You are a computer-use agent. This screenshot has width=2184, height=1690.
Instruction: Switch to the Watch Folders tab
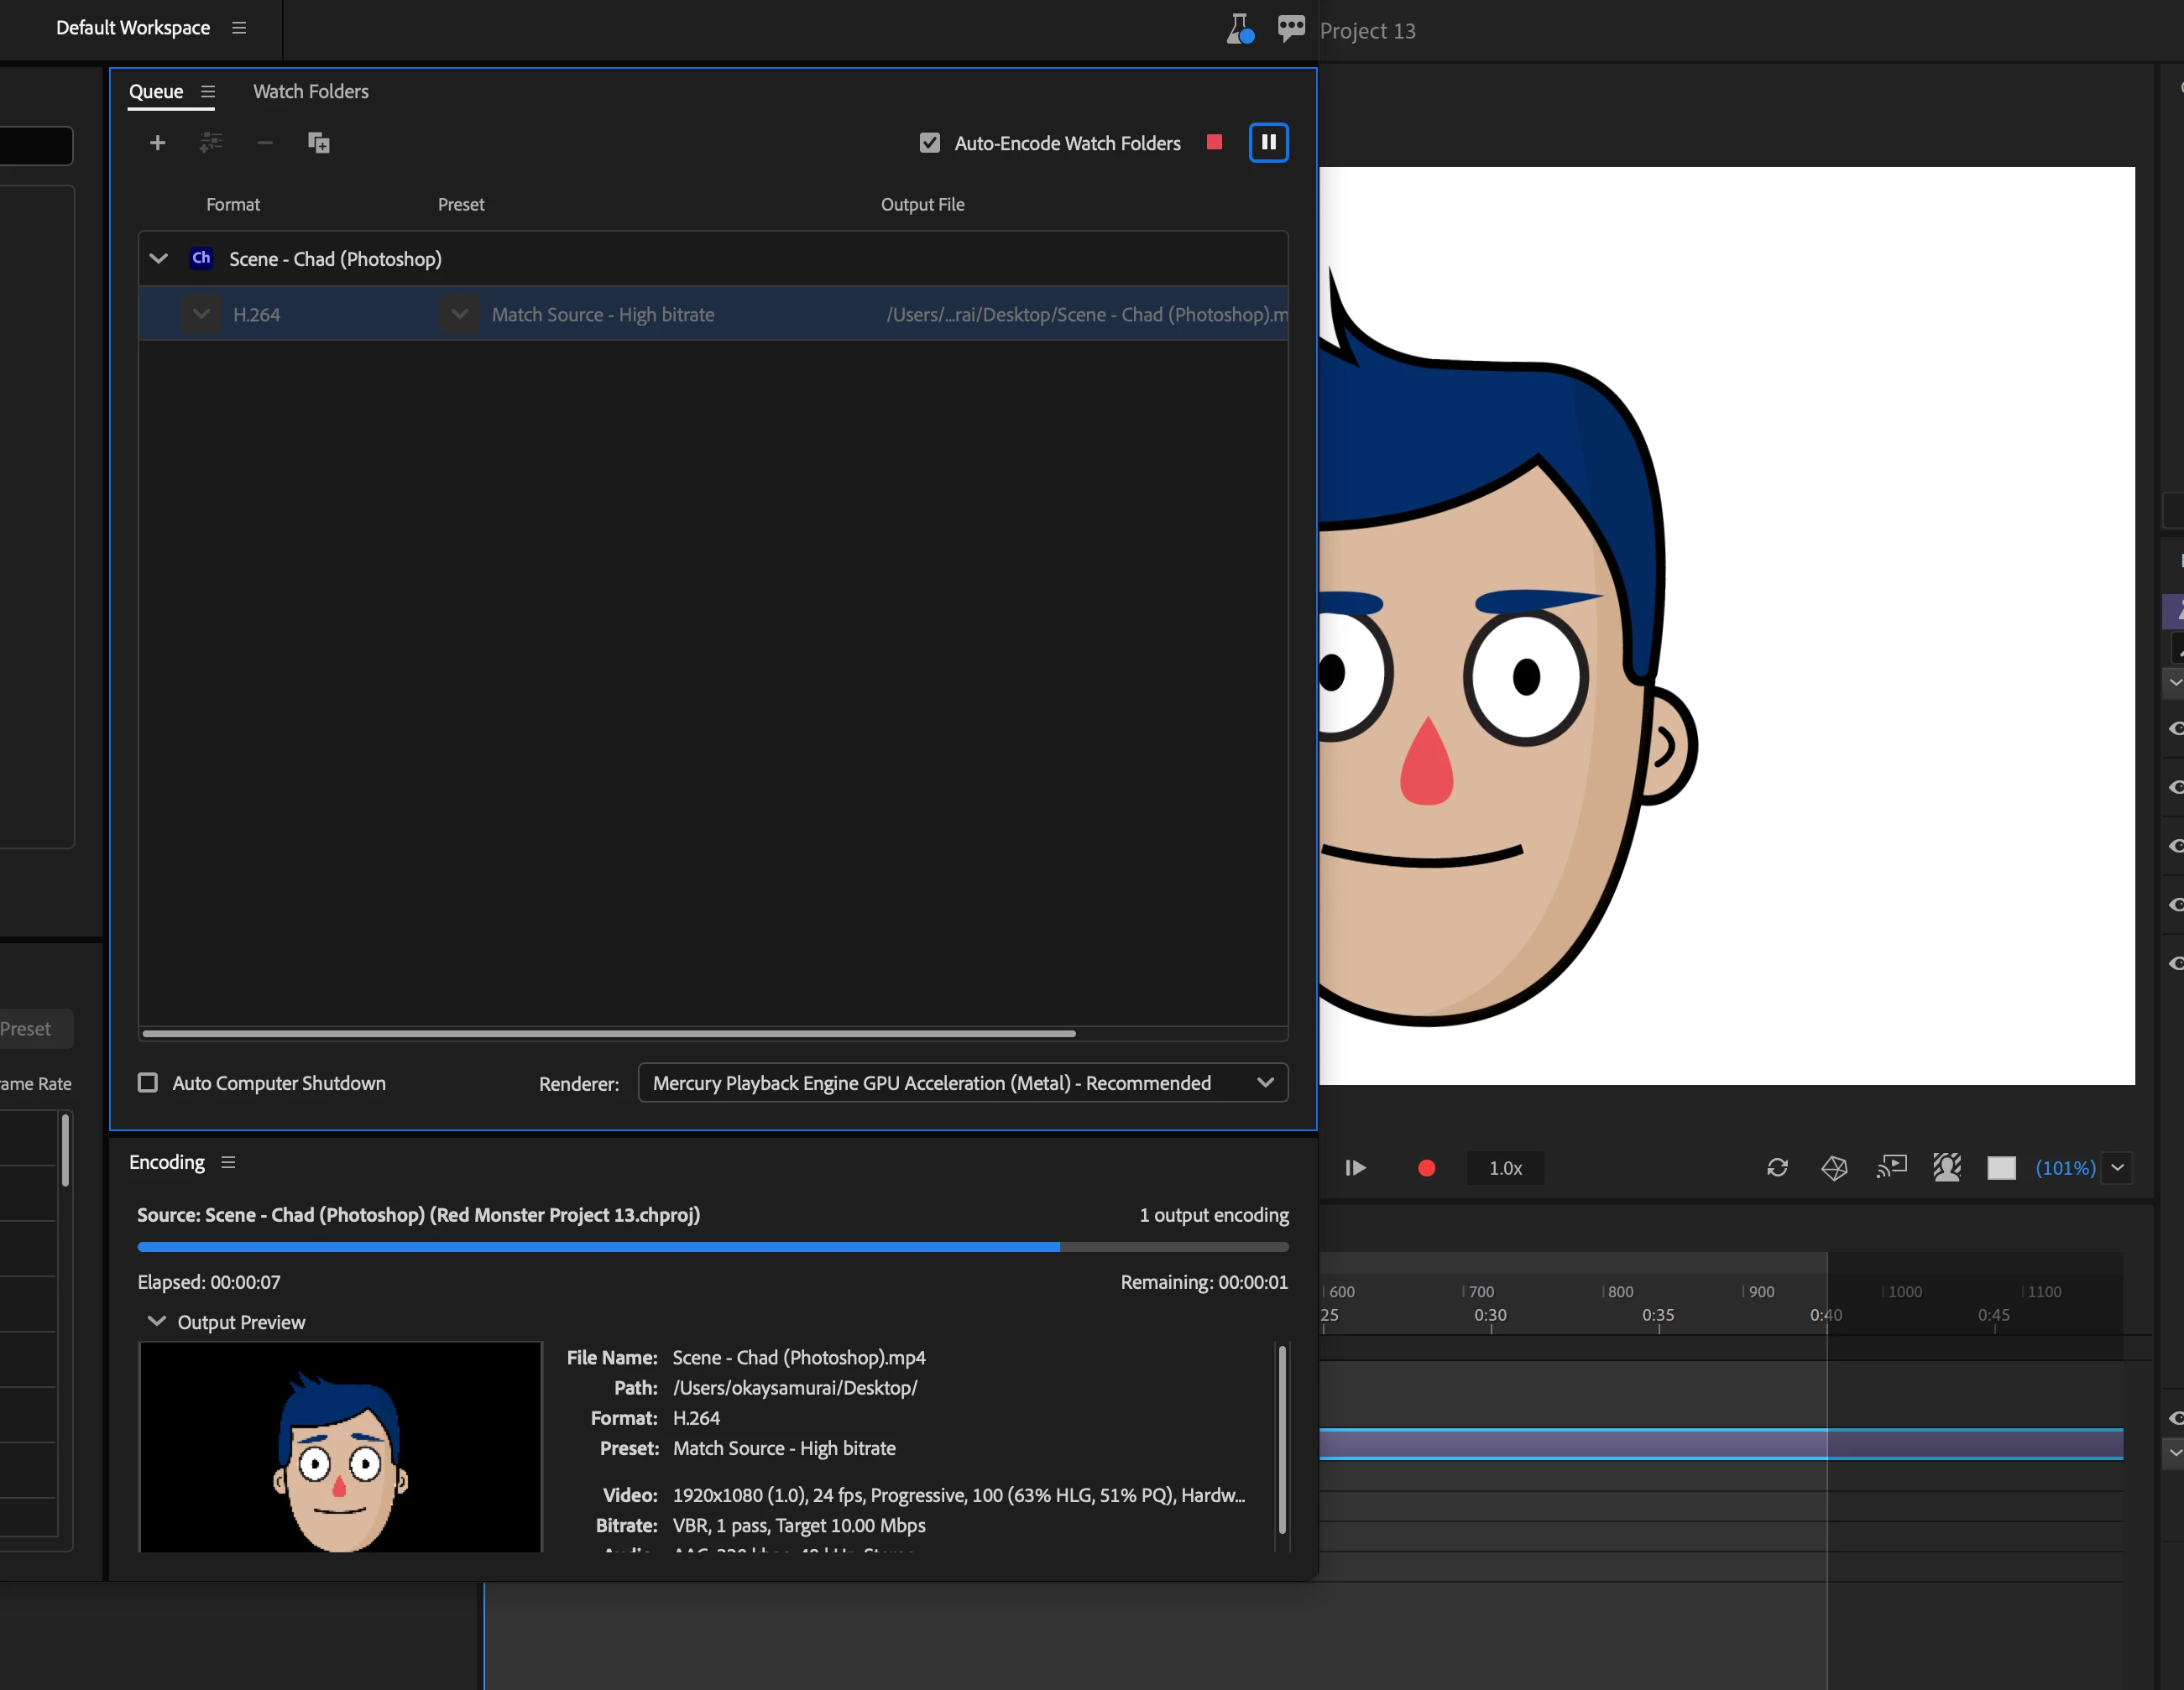pos(310,92)
